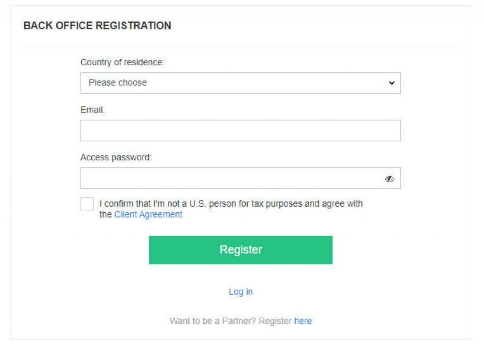Click the divider line under the heading
The height and width of the screenshot is (348, 484).
tap(240, 46)
